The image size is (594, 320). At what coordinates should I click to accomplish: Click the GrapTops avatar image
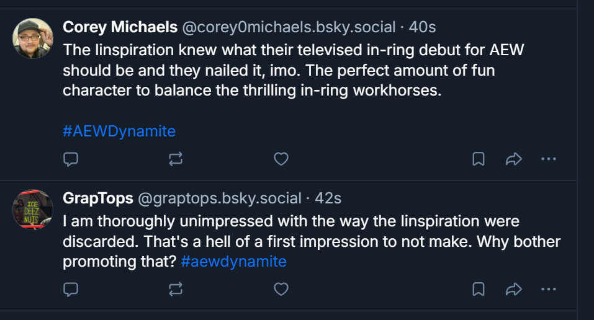click(x=33, y=209)
